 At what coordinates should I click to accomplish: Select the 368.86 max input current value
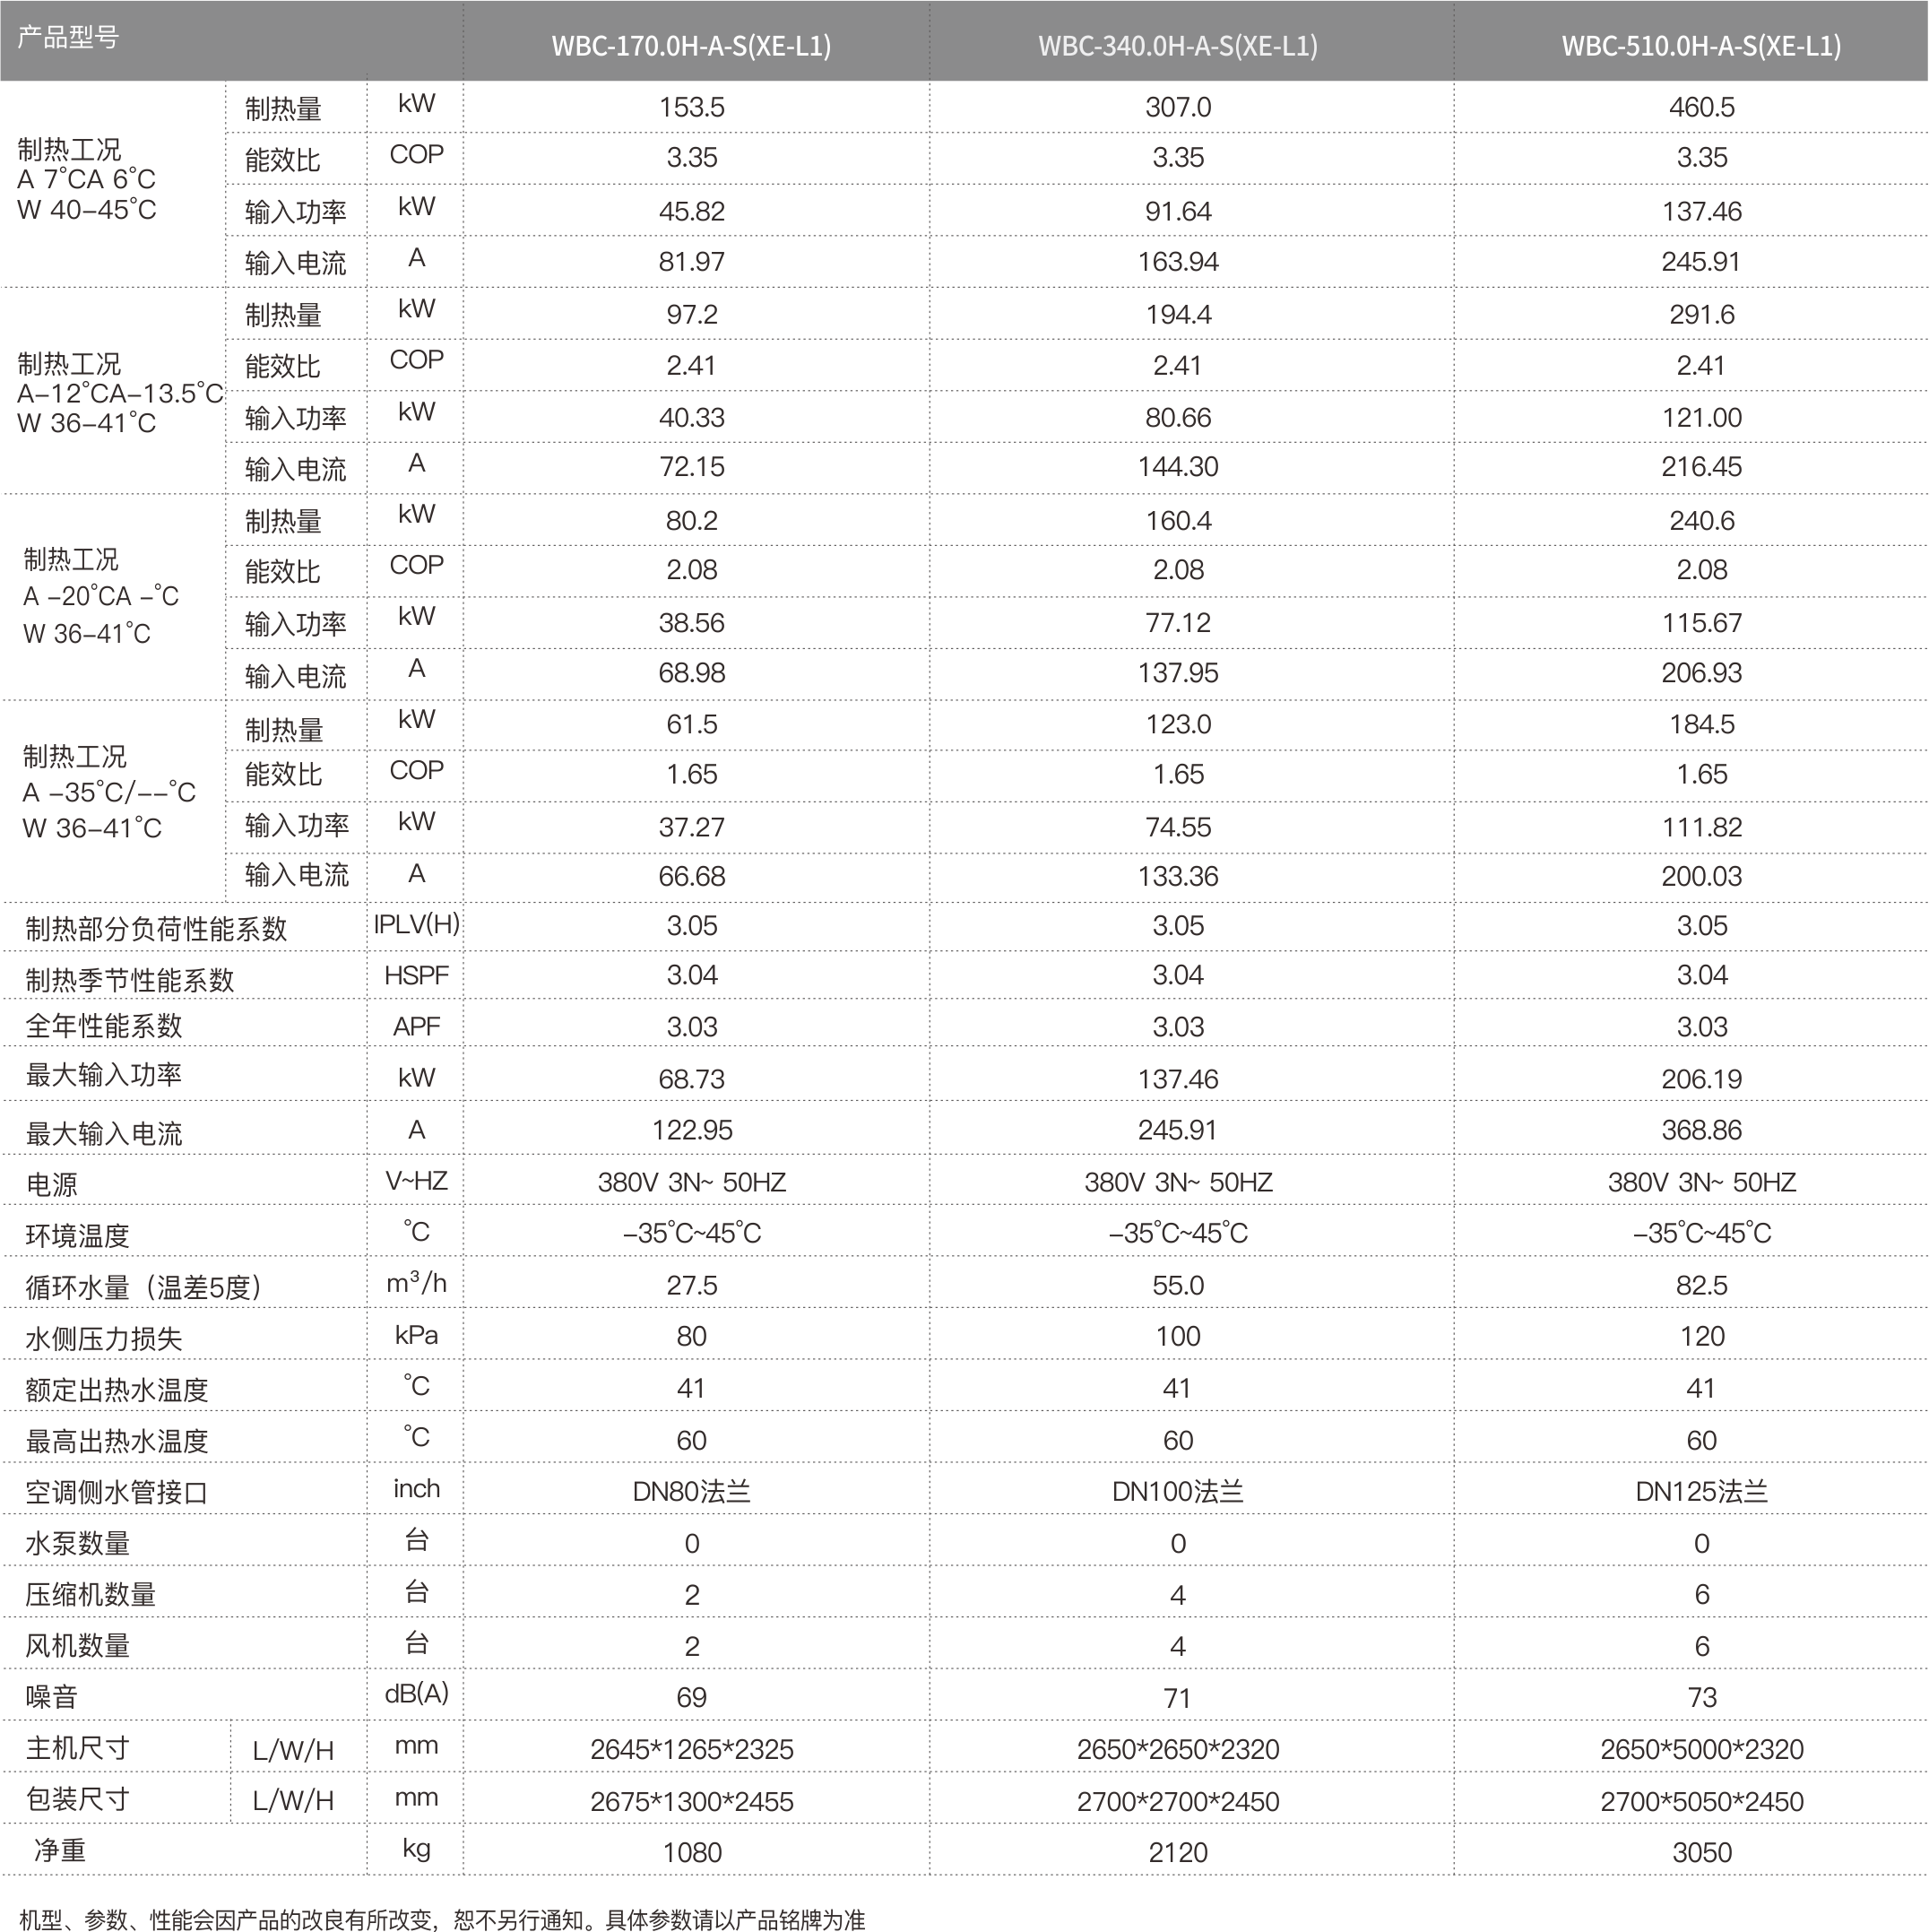(x=1701, y=1130)
